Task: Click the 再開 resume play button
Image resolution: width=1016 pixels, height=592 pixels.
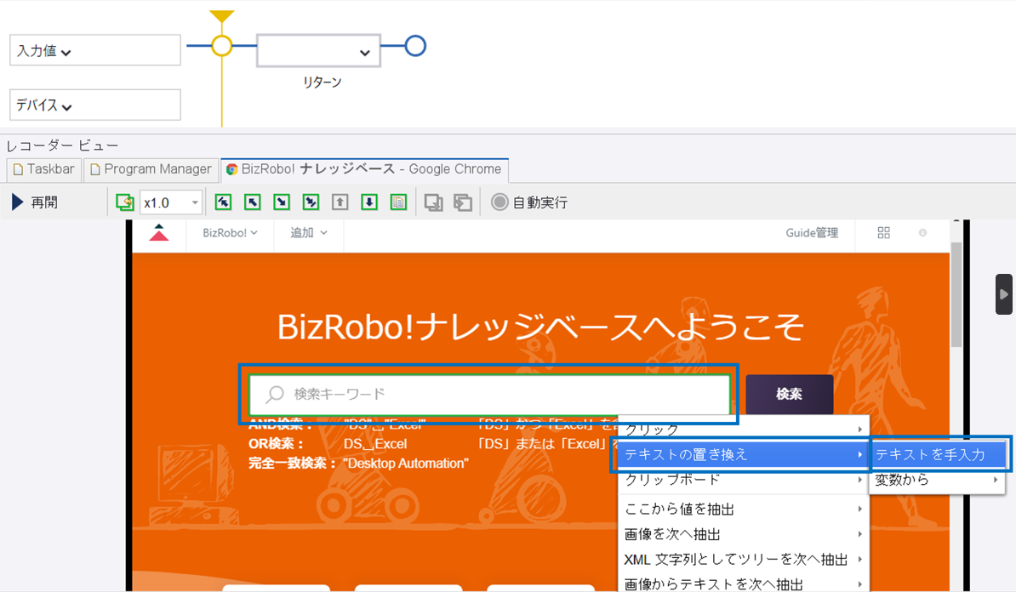Action: point(35,202)
